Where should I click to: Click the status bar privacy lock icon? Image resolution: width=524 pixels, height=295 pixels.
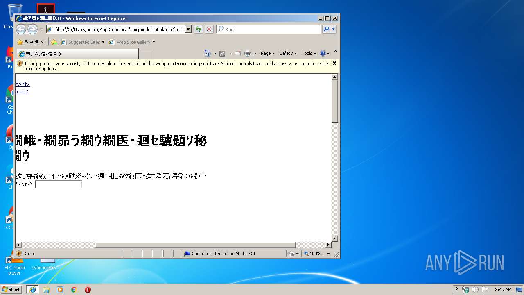[x=291, y=254]
